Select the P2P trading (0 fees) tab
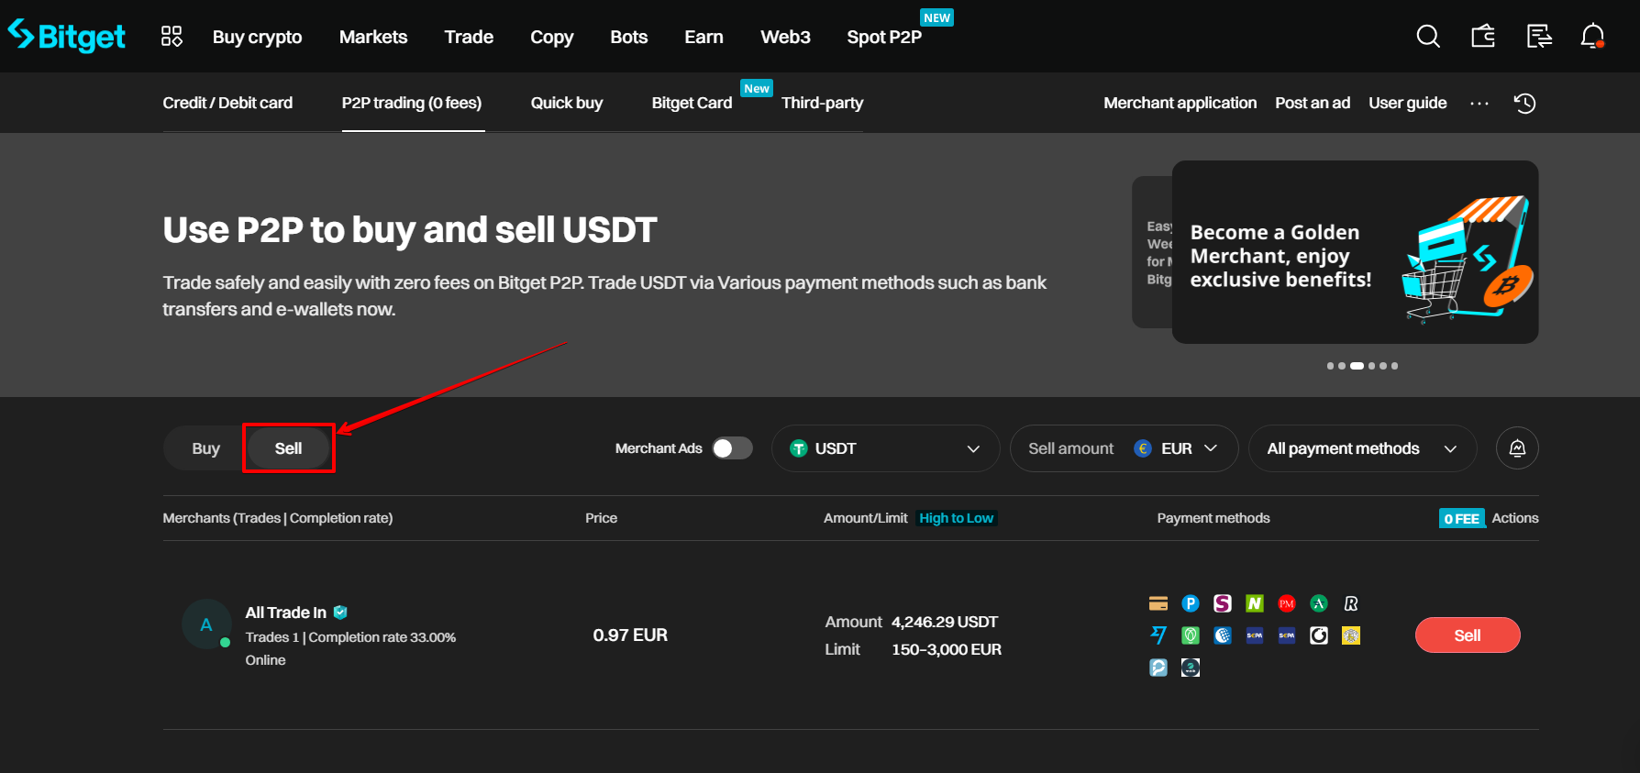The image size is (1640, 773). point(412,103)
